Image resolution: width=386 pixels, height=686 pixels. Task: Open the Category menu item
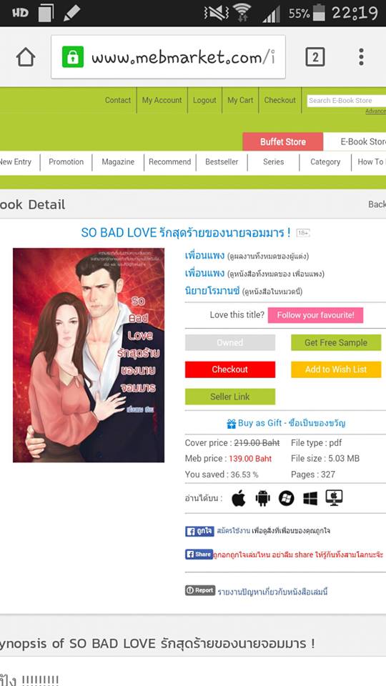tap(325, 162)
